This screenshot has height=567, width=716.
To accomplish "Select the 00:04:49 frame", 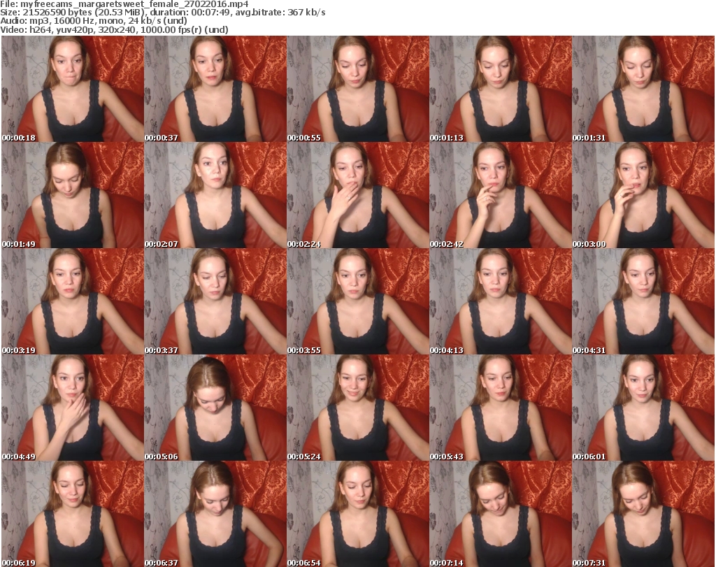I will pyautogui.click(x=72, y=408).
